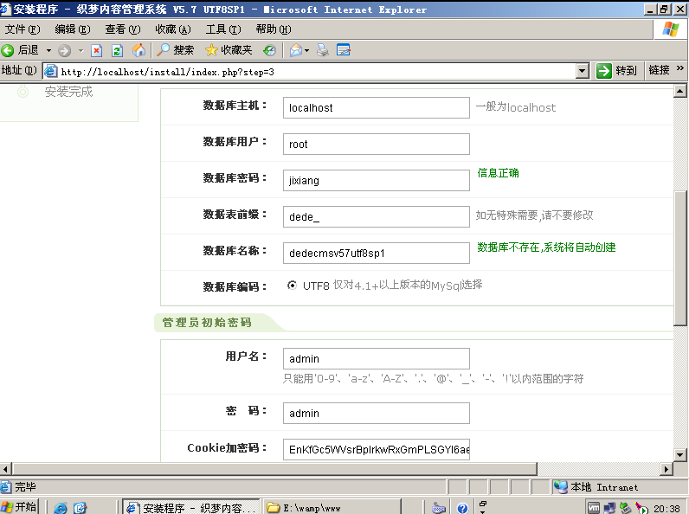The width and height of the screenshot is (689, 514).
Task: Click the horizontal scrollbar thumb
Action: tap(274, 469)
